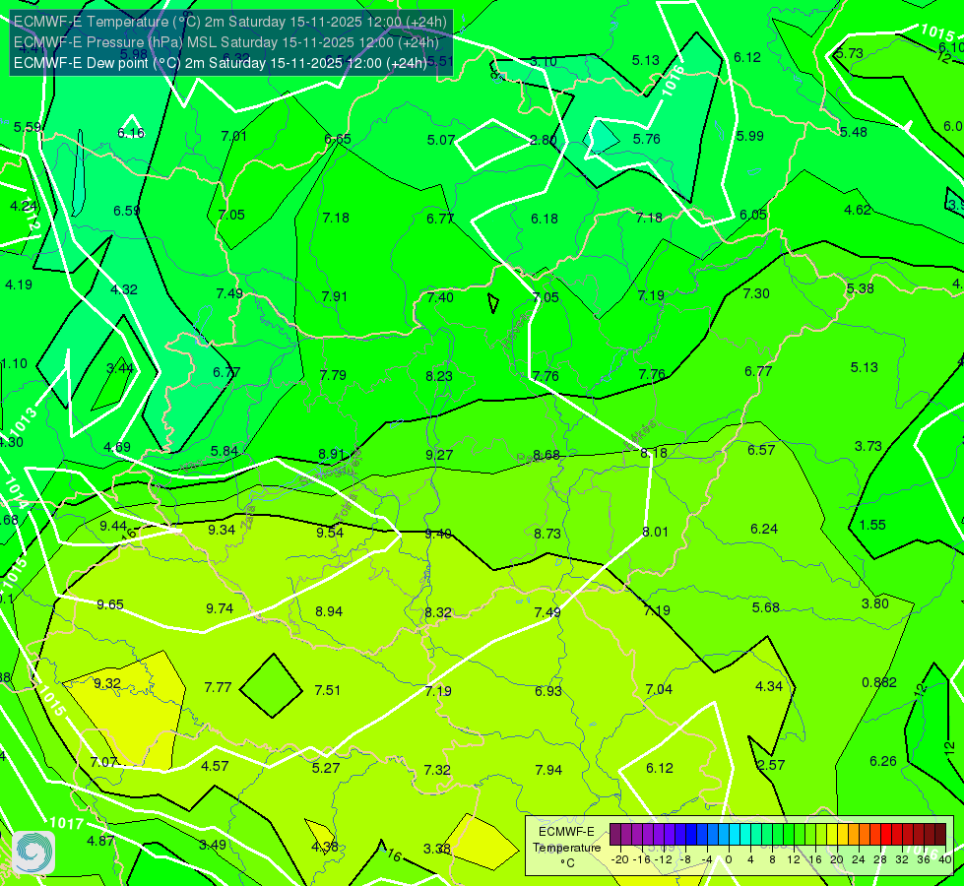Click the purple -20 degree color swatch
This screenshot has height=886, width=964.
coord(615,835)
